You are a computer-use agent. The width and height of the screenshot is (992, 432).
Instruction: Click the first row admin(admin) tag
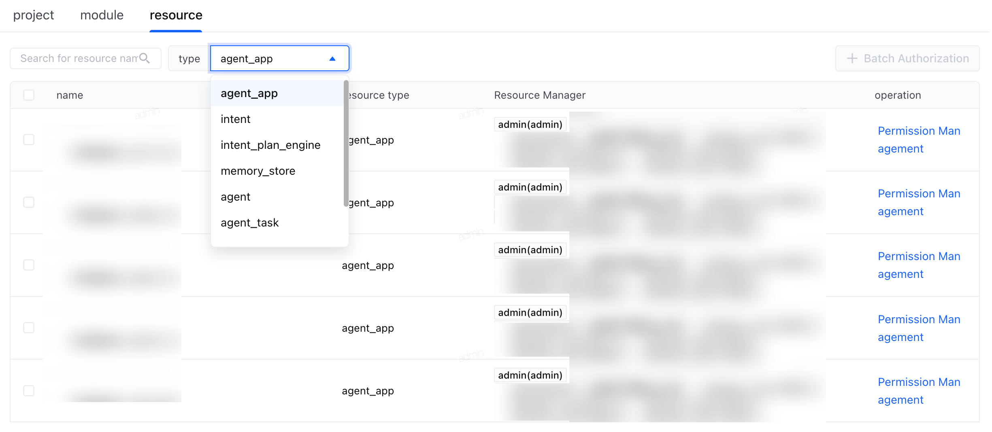(x=530, y=125)
